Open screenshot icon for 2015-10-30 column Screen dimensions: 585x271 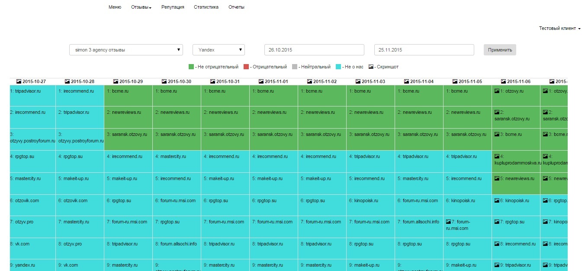coord(164,81)
